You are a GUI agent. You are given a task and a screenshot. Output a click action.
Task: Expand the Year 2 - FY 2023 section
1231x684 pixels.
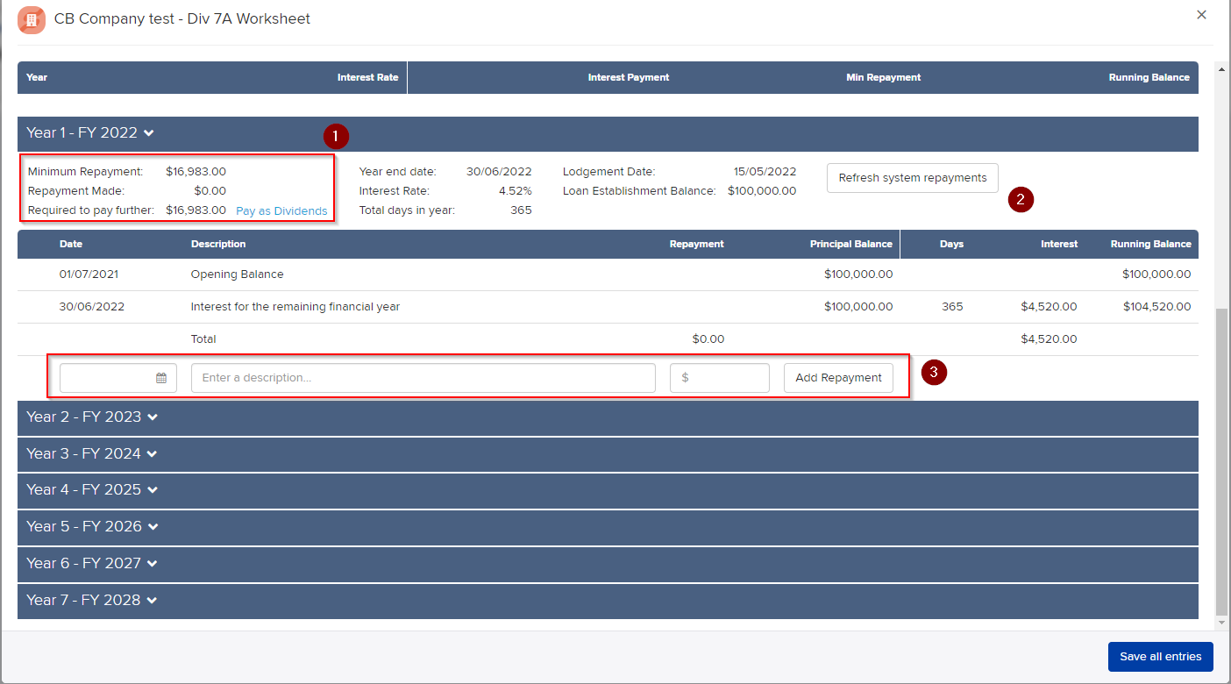click(92, 417)
